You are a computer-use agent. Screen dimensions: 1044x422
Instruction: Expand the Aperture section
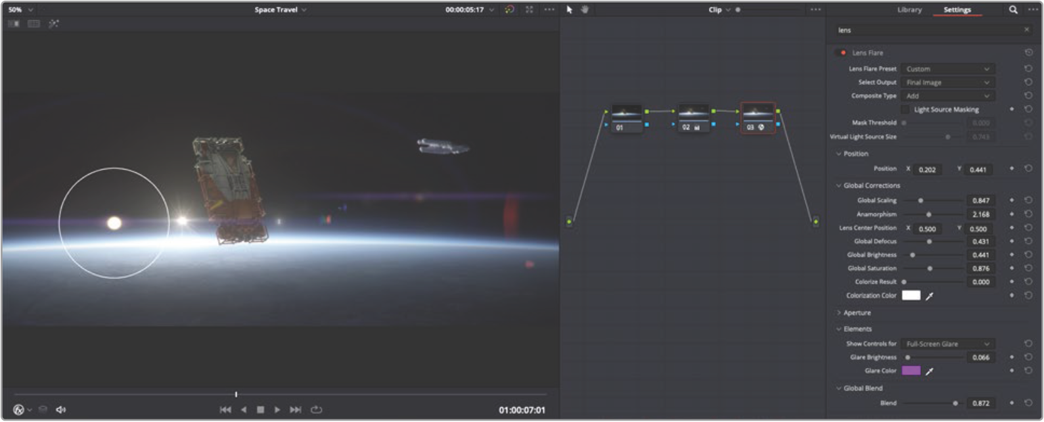coord(856,313)
